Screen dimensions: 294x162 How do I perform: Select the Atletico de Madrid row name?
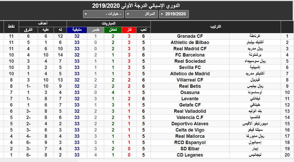[190, 74]
